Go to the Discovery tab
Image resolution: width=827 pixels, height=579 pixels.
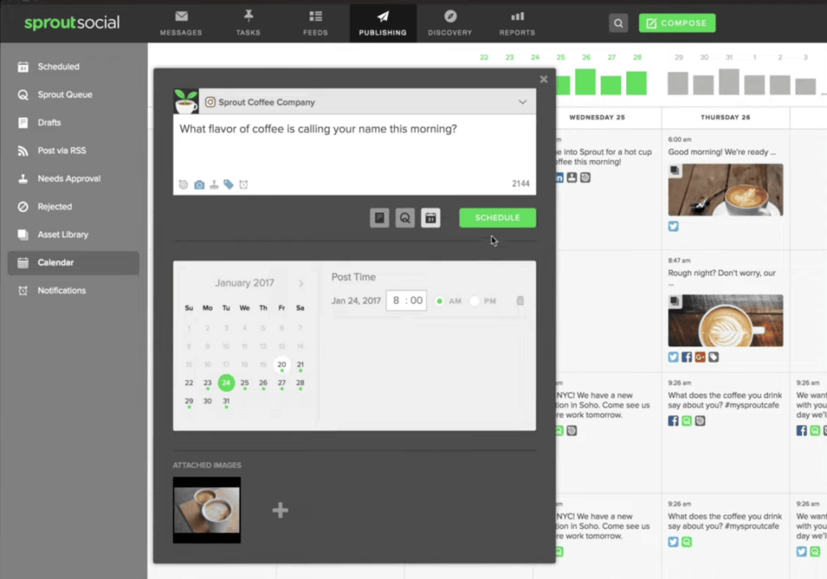click(x=450, y=23)
